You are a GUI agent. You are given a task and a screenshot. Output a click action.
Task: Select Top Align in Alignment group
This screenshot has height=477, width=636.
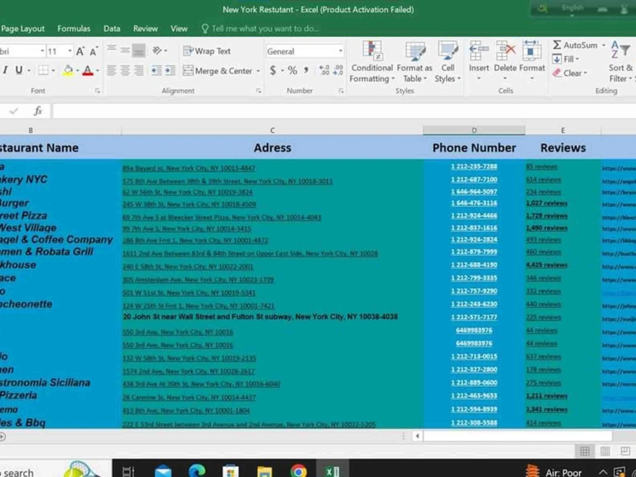point(111,50)
